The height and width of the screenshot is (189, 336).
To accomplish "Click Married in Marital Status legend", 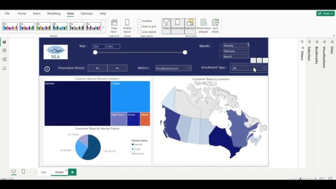I will coord(137,144).
